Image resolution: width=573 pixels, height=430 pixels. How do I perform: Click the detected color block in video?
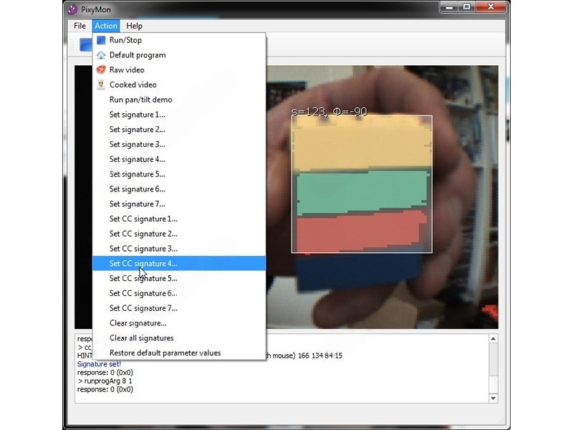tap(362, 184)
